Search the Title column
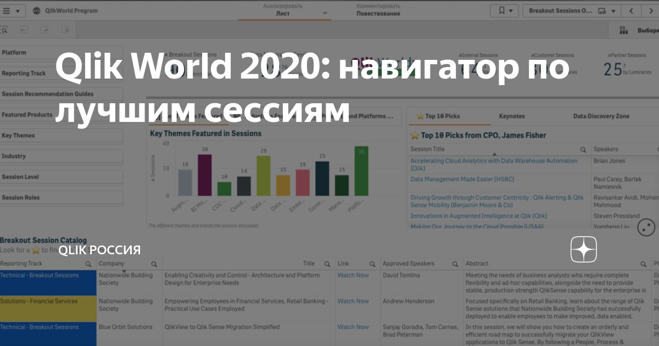Viewport: 659px width, 346px height. click(x=328, y=264)
